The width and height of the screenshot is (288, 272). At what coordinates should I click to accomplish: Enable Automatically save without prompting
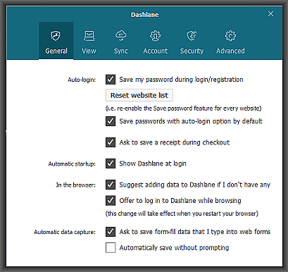[111, 247]
